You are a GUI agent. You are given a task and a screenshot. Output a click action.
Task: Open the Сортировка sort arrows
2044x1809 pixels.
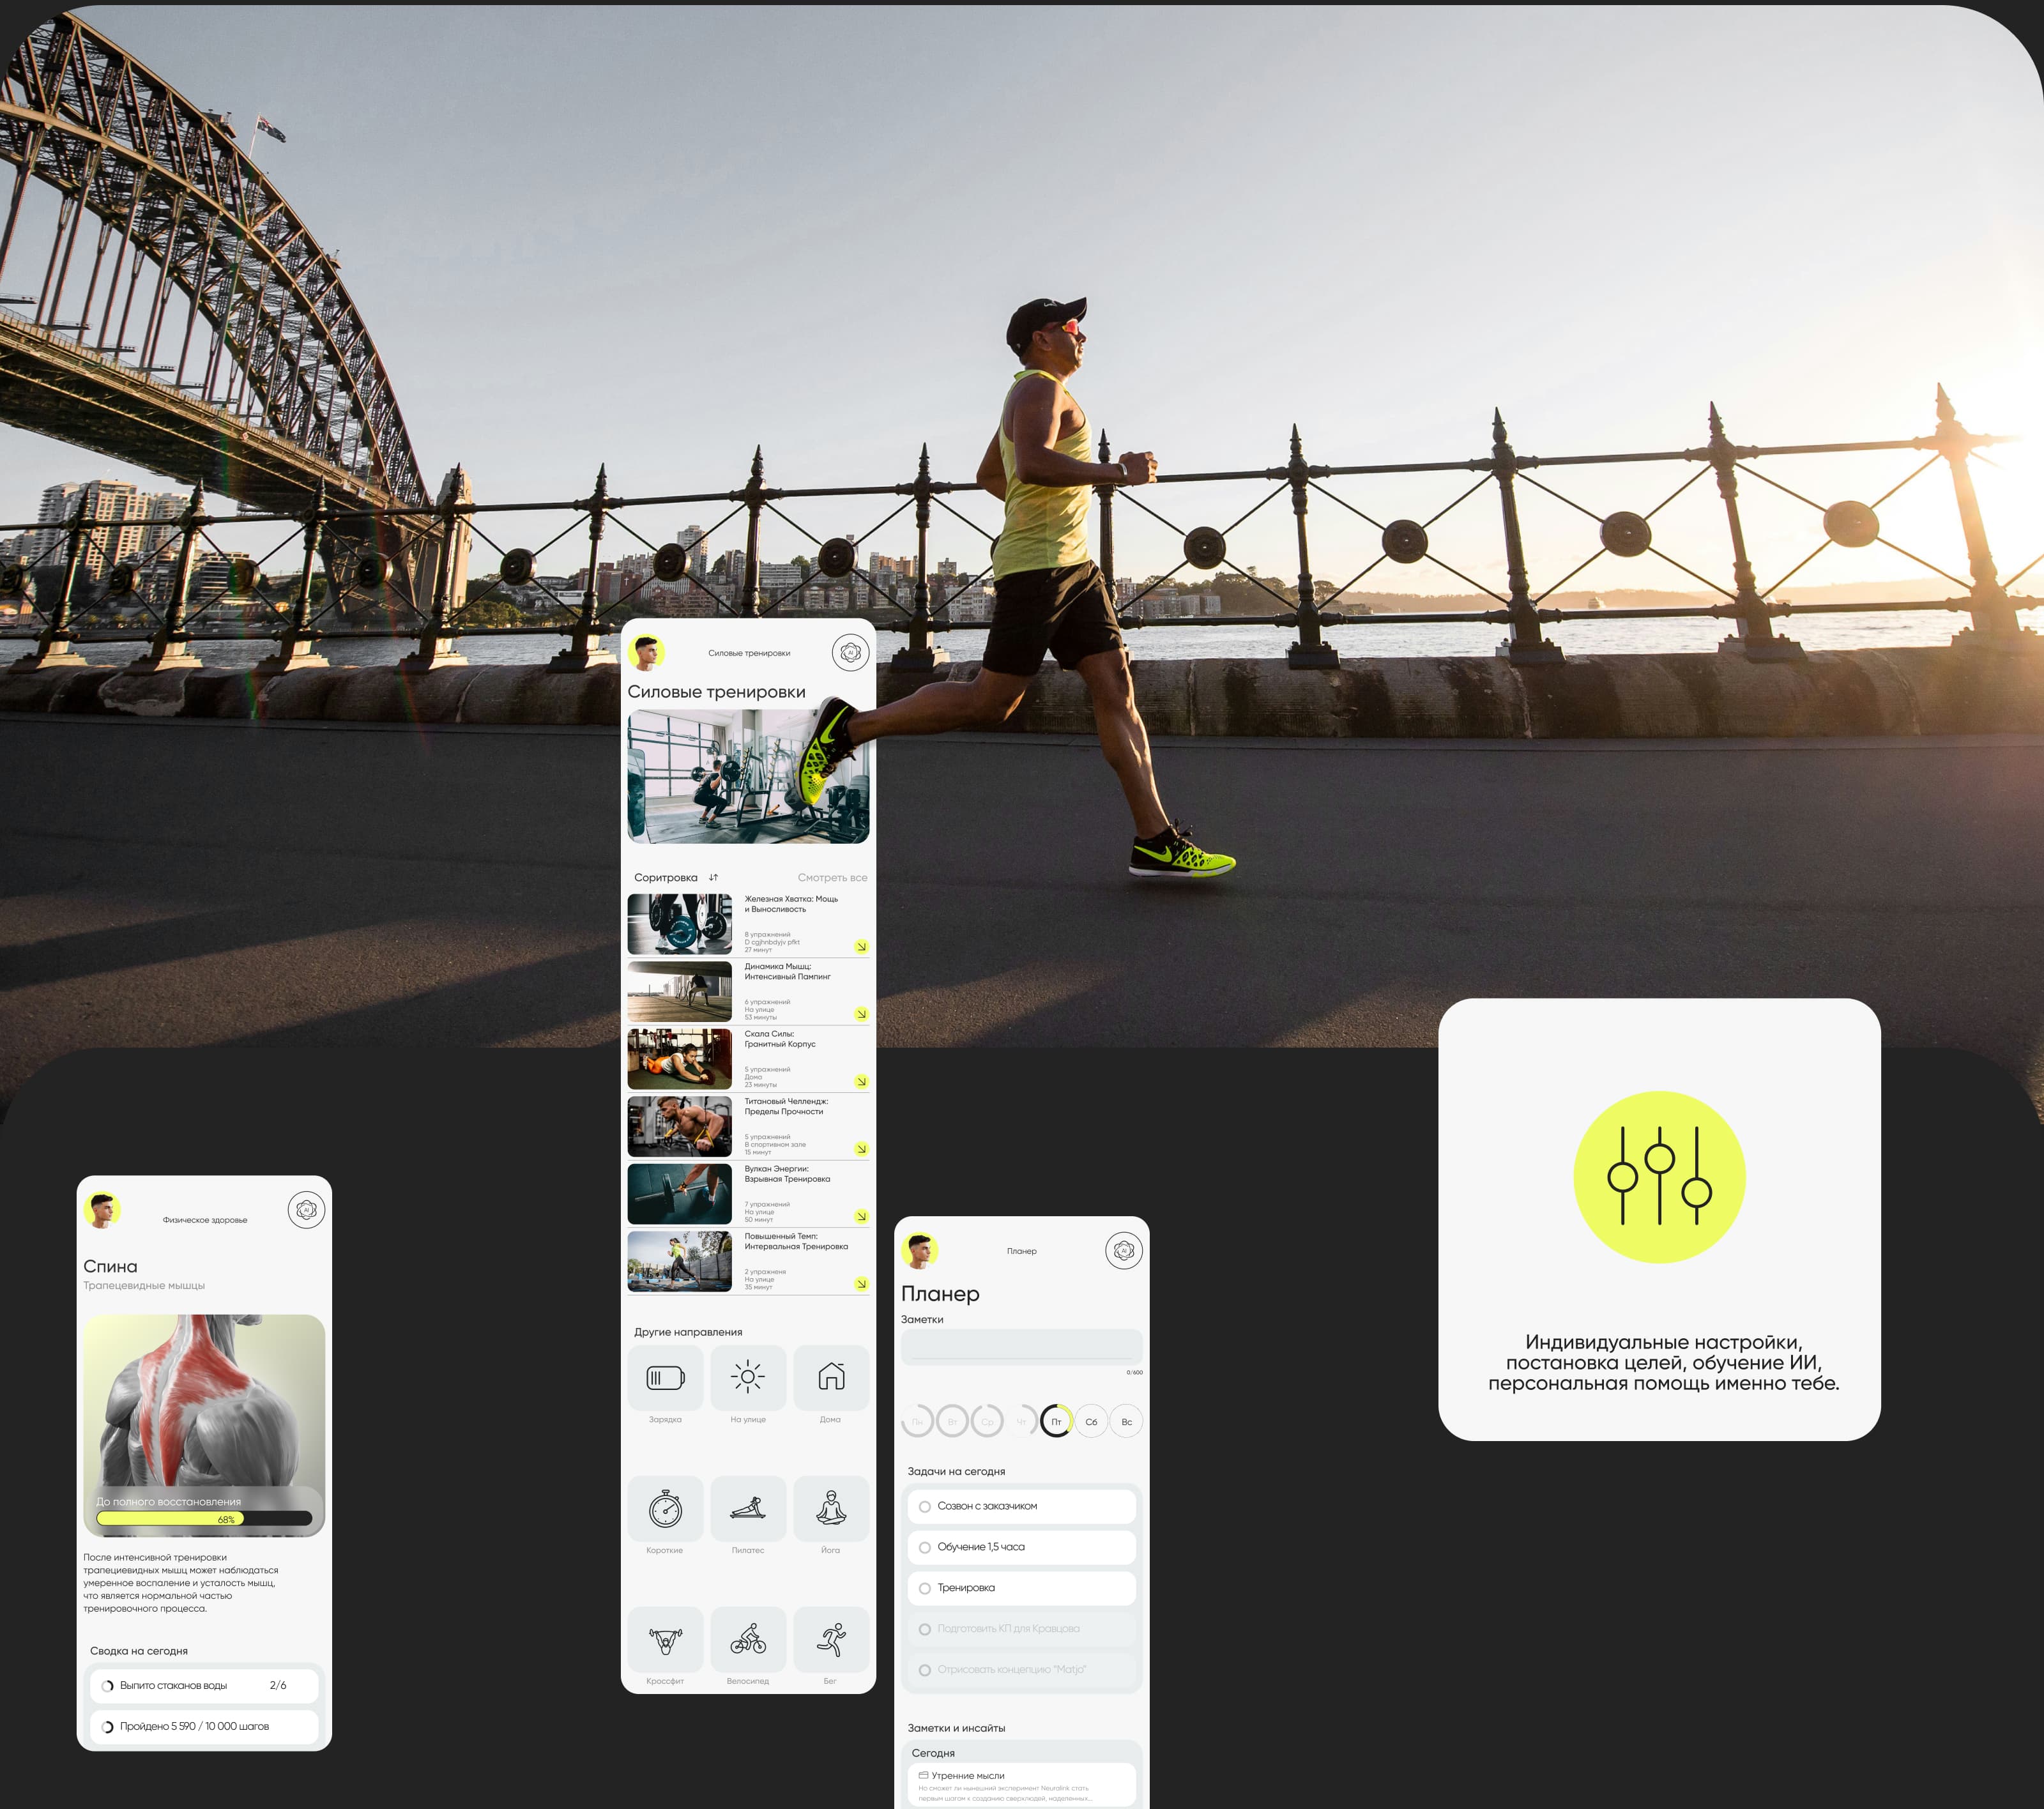coord(713,878)
